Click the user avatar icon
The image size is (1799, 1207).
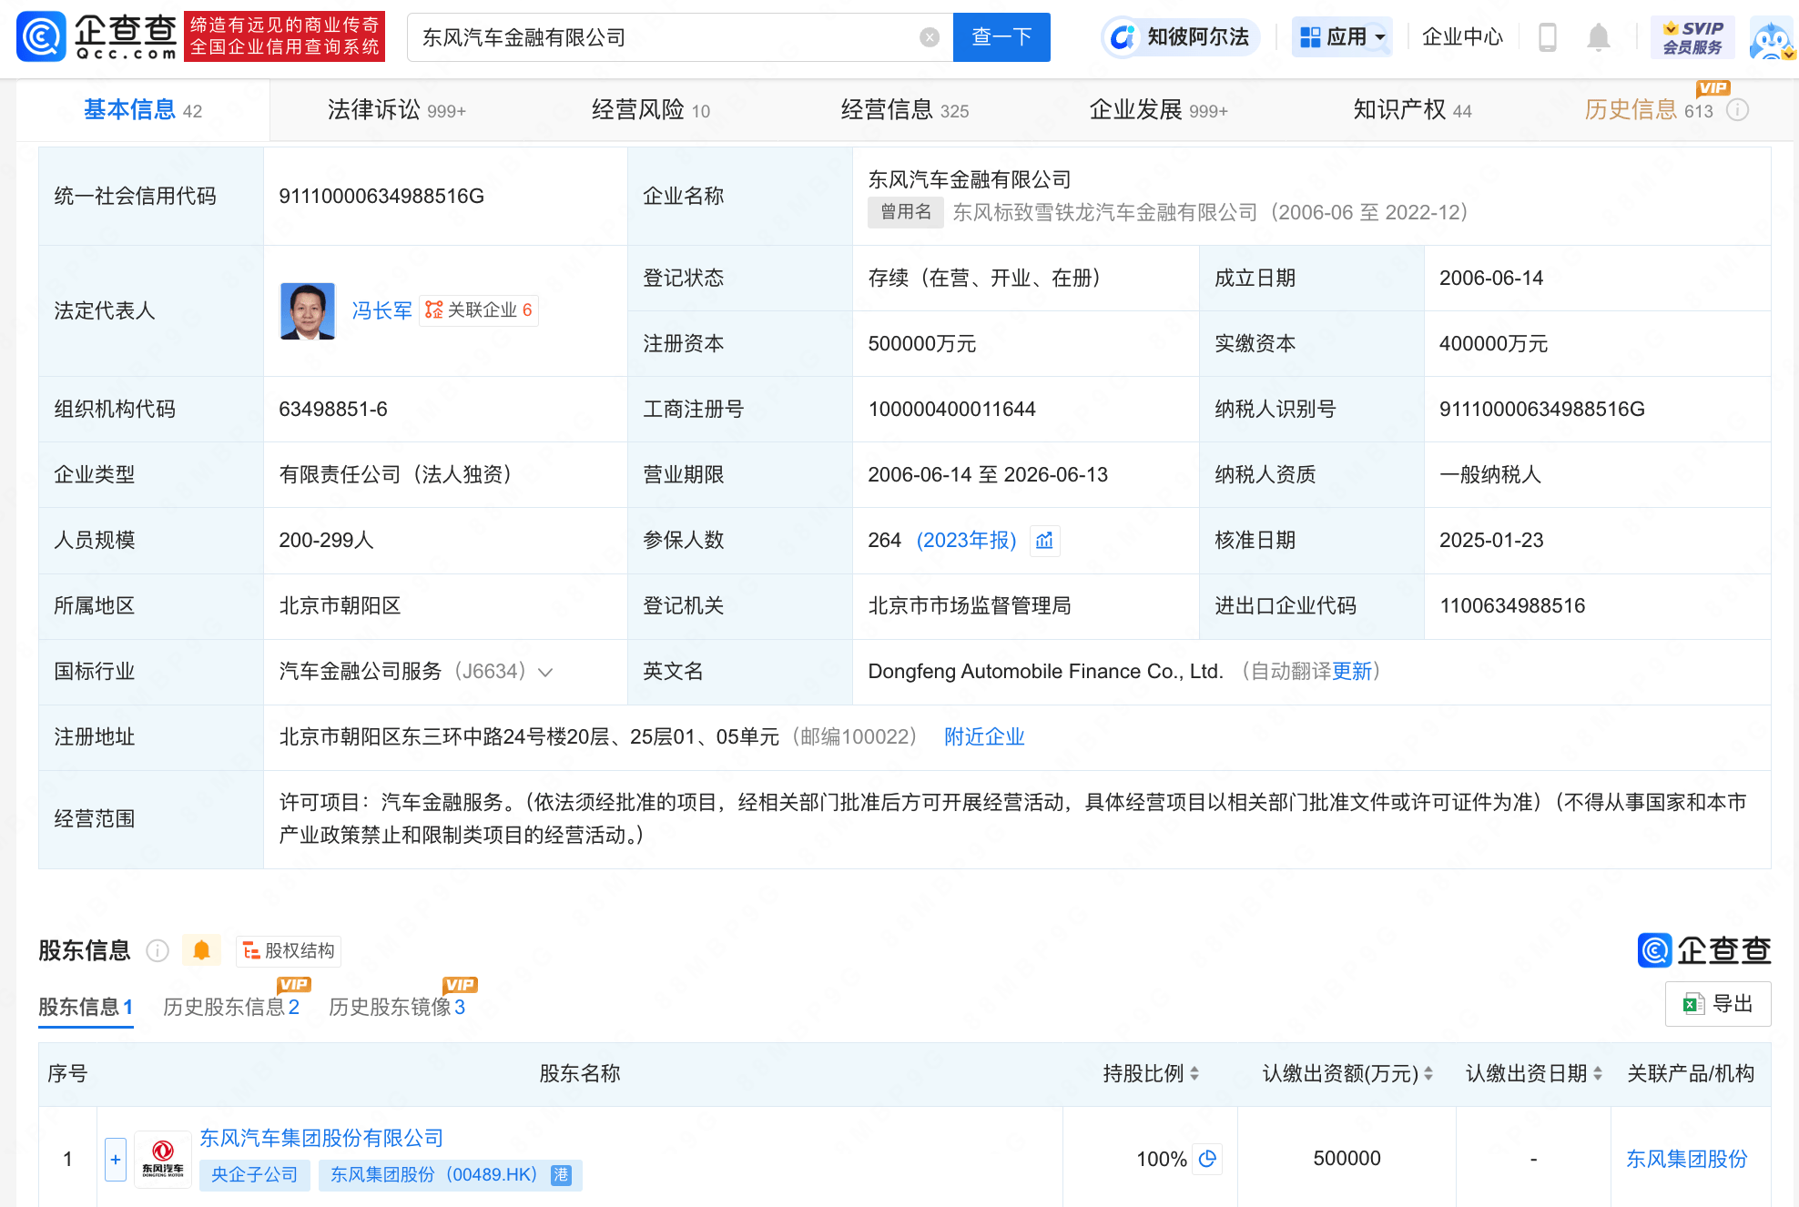coord(1772,39)
